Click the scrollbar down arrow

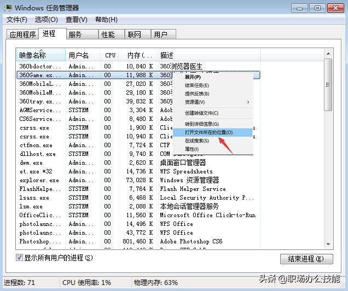pos(328,245)
